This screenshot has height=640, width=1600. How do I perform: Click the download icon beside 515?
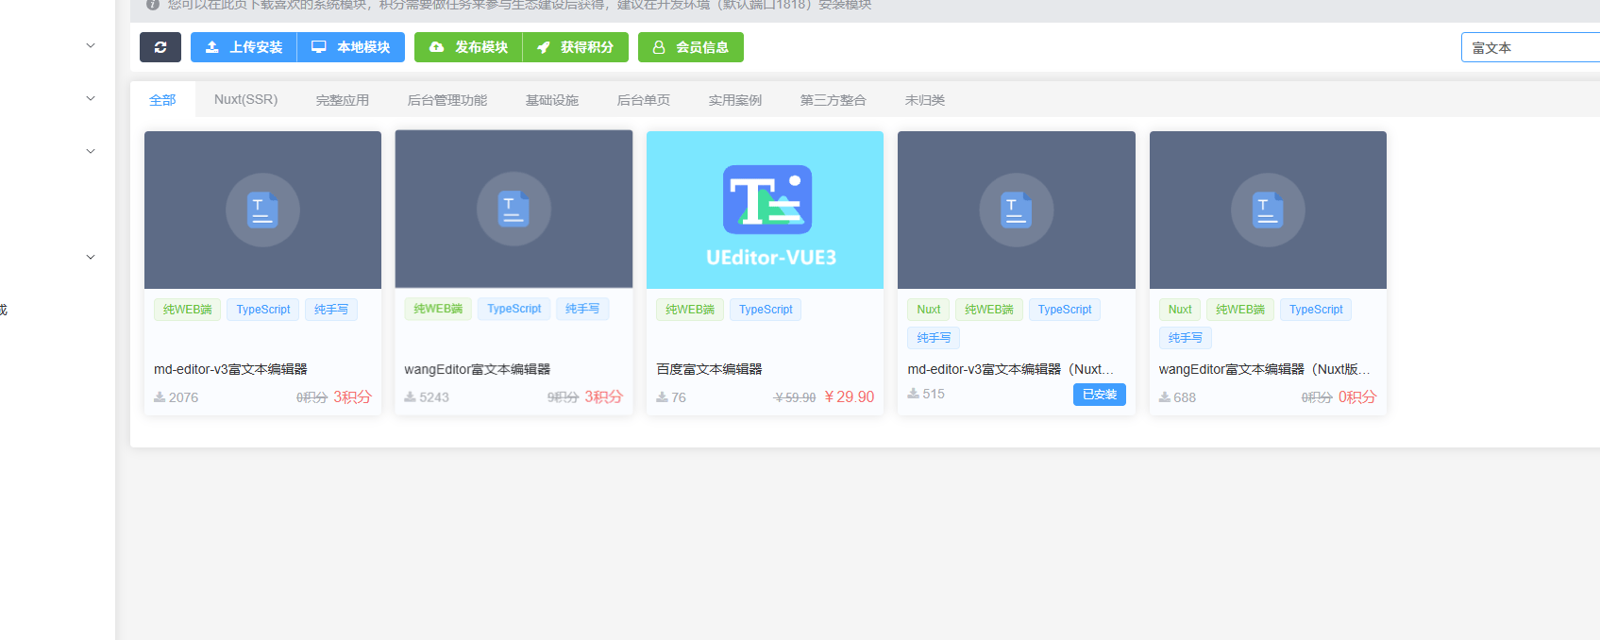point(913,394)
